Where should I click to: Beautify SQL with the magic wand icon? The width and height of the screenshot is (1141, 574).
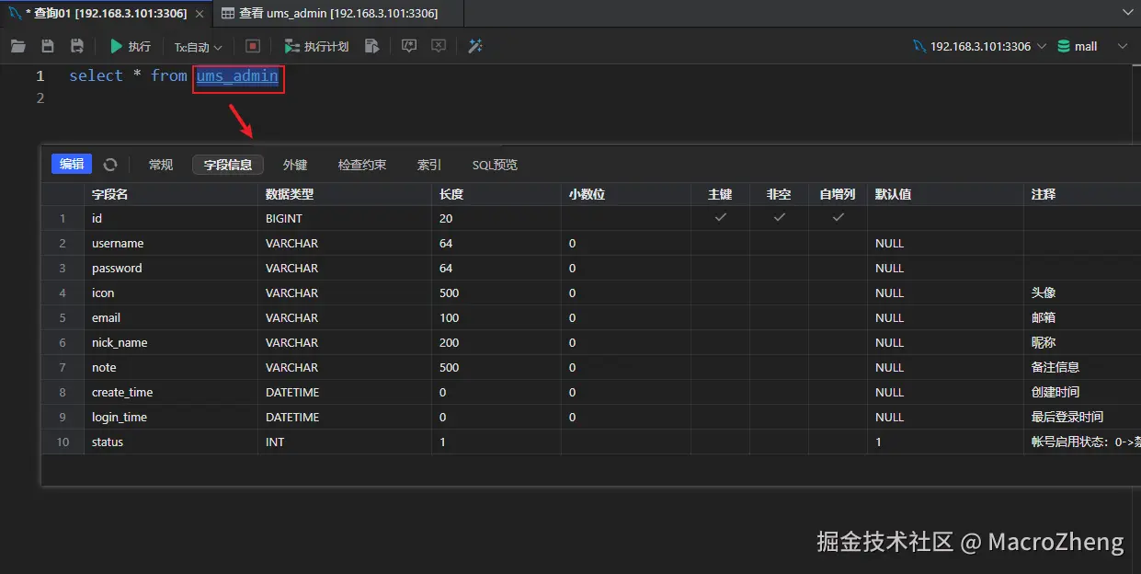(x=475, y=46)
